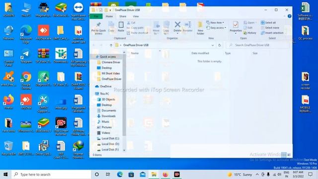Expand the address bar history dropdown
Image resolution: width=318 pixels, height=179 pixels.
pyautogui.click(x=213, y=45)
